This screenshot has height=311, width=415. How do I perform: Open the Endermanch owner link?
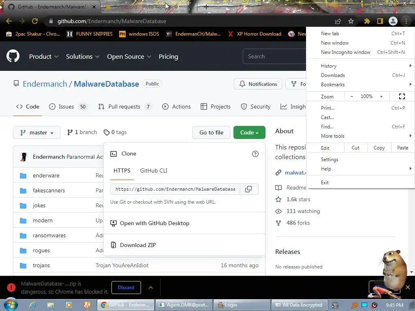[45, 84]
